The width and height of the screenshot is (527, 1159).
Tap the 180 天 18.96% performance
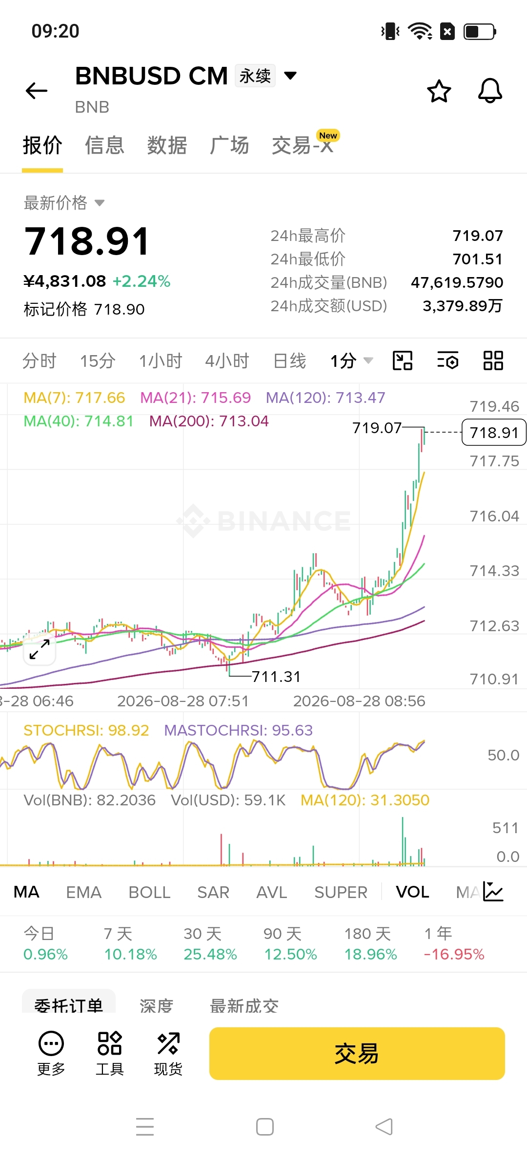(x=370, y=943)
